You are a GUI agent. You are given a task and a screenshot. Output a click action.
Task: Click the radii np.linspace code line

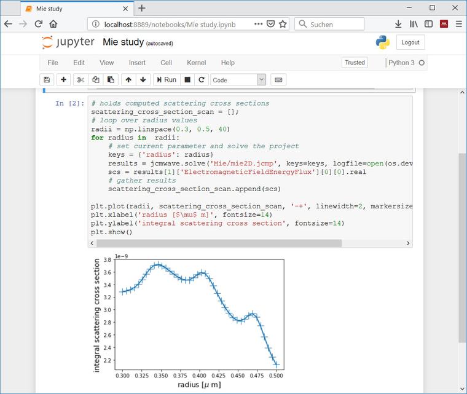(160, 129)
